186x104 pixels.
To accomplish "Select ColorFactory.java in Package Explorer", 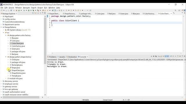I will 18,46.
